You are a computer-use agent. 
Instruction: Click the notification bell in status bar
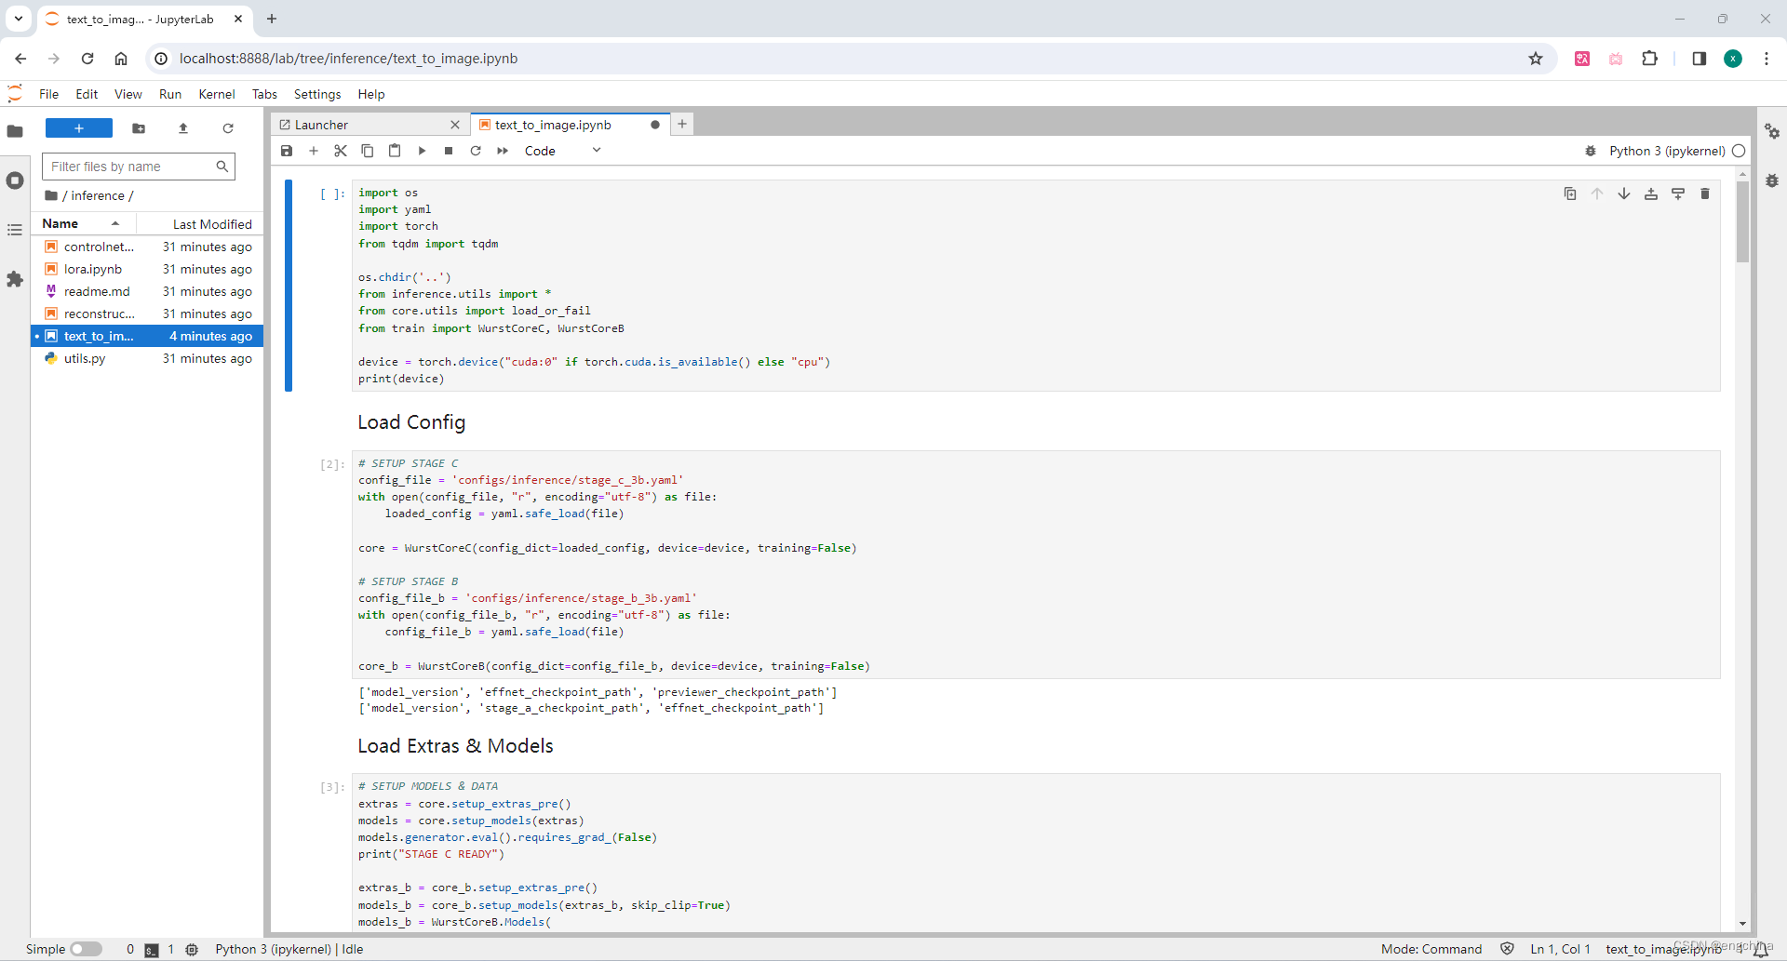(x=1762, y=949)
